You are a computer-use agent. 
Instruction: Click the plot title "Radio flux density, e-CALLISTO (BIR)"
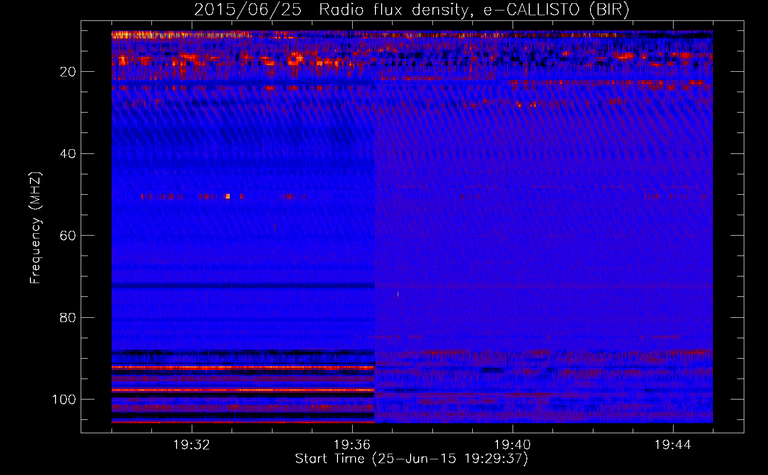[x=474, y=10]
